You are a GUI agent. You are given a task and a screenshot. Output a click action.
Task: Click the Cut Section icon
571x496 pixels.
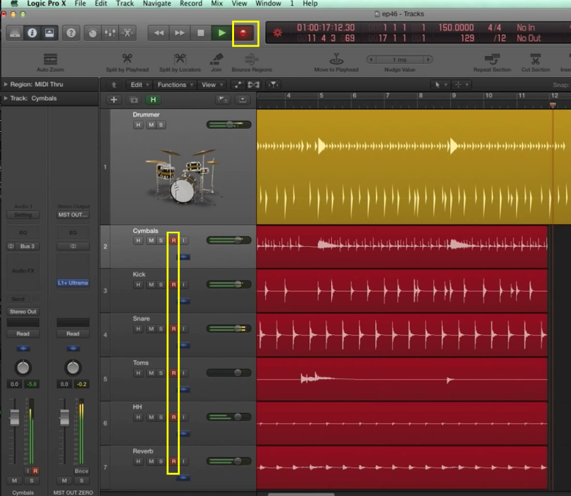click(x=535, y=59)
